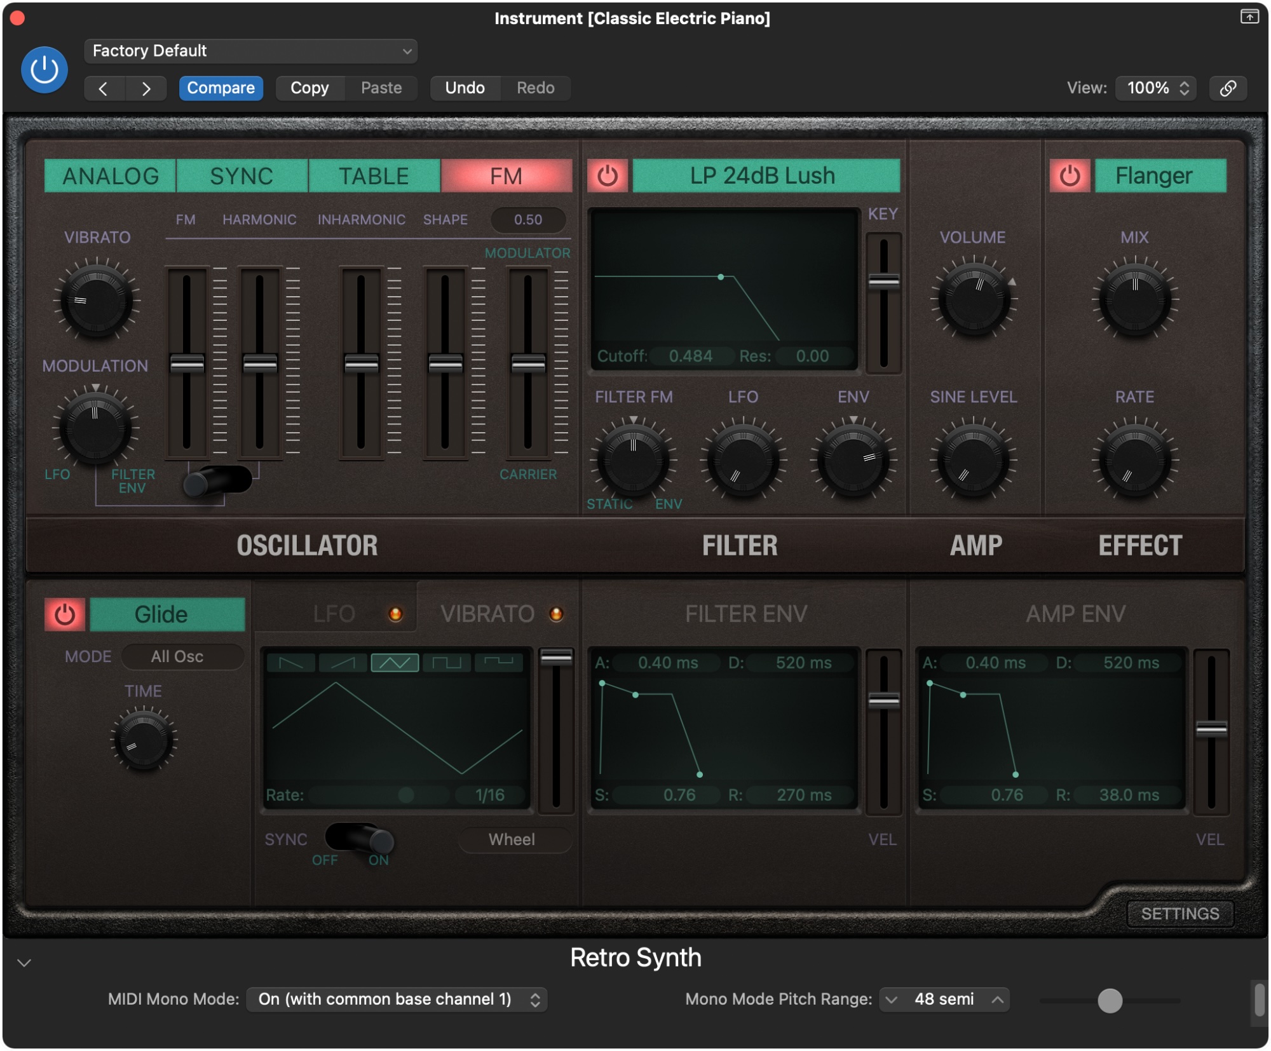Image resolution: width=1271 pixels, height=1051 pixels.
Task: Open the Factory Default preset menu
Action: (250, 51)
